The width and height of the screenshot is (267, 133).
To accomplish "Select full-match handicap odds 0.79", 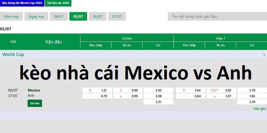I will (97, 96).
